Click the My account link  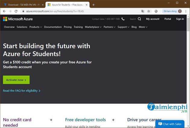click(x=153, y=19)
